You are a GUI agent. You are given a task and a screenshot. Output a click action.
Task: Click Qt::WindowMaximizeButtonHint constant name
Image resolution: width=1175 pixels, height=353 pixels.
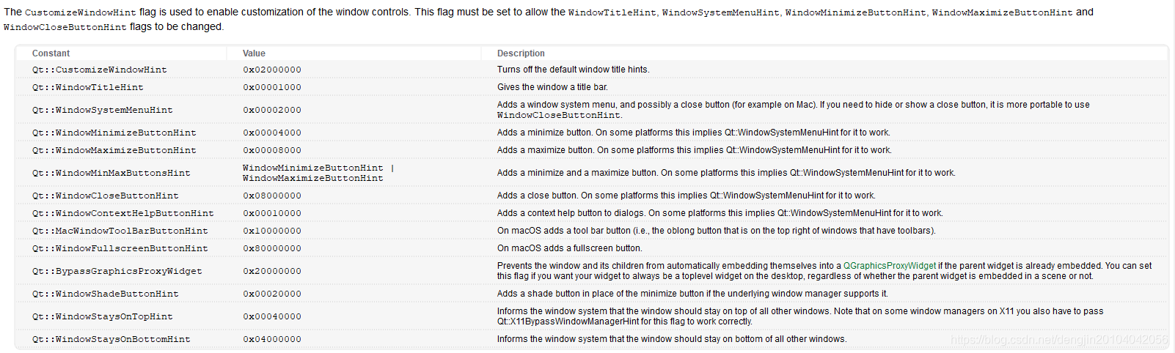point(114,150)
